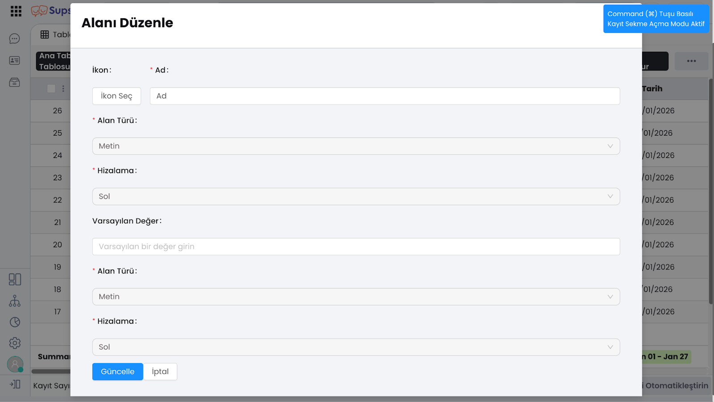Open the settings gear sidebar icon
The width and height of the screenshot is (714, 402).
coord(15,343)
